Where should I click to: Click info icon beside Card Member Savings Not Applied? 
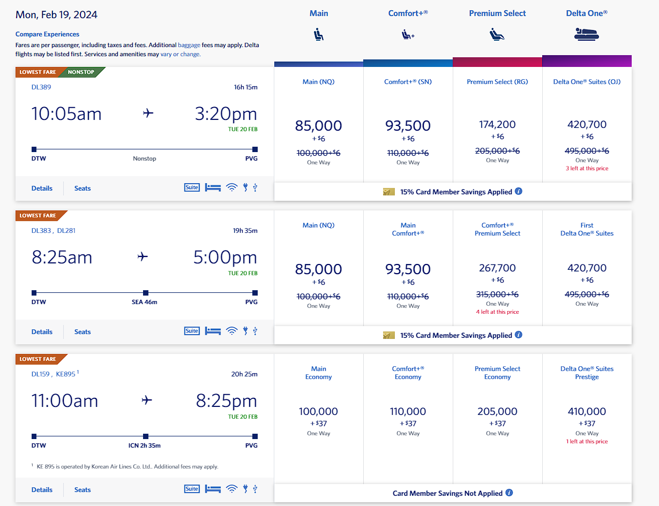click(509, 493)
